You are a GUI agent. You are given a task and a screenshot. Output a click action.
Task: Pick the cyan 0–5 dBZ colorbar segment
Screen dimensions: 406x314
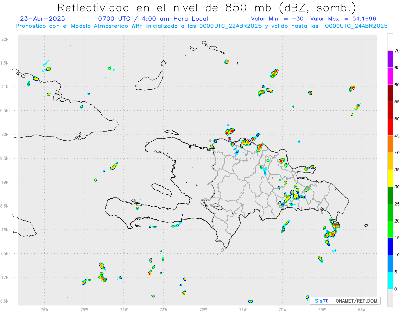tap(390, 280)
